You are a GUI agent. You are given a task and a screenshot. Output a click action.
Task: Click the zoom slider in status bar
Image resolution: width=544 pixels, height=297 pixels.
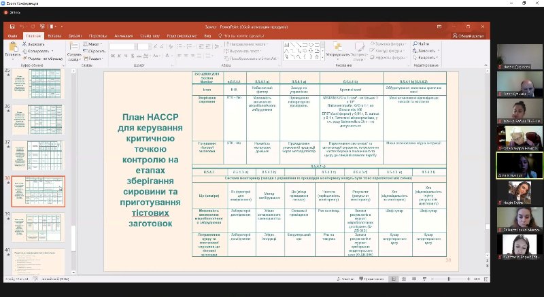tap(450, 279)
